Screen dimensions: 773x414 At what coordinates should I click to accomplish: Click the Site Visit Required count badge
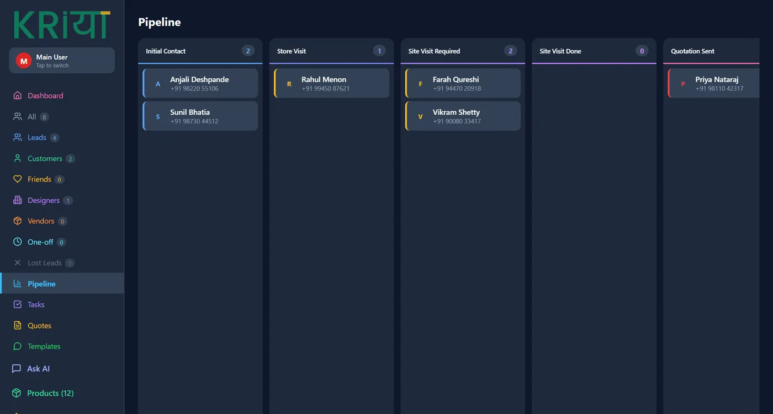(510, 51)
